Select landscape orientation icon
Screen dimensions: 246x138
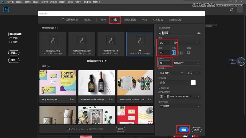[x=181, y=52]
